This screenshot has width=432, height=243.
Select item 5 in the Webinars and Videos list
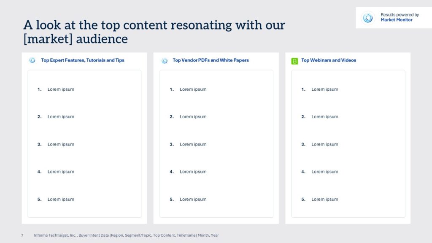(x=324, y=200)
